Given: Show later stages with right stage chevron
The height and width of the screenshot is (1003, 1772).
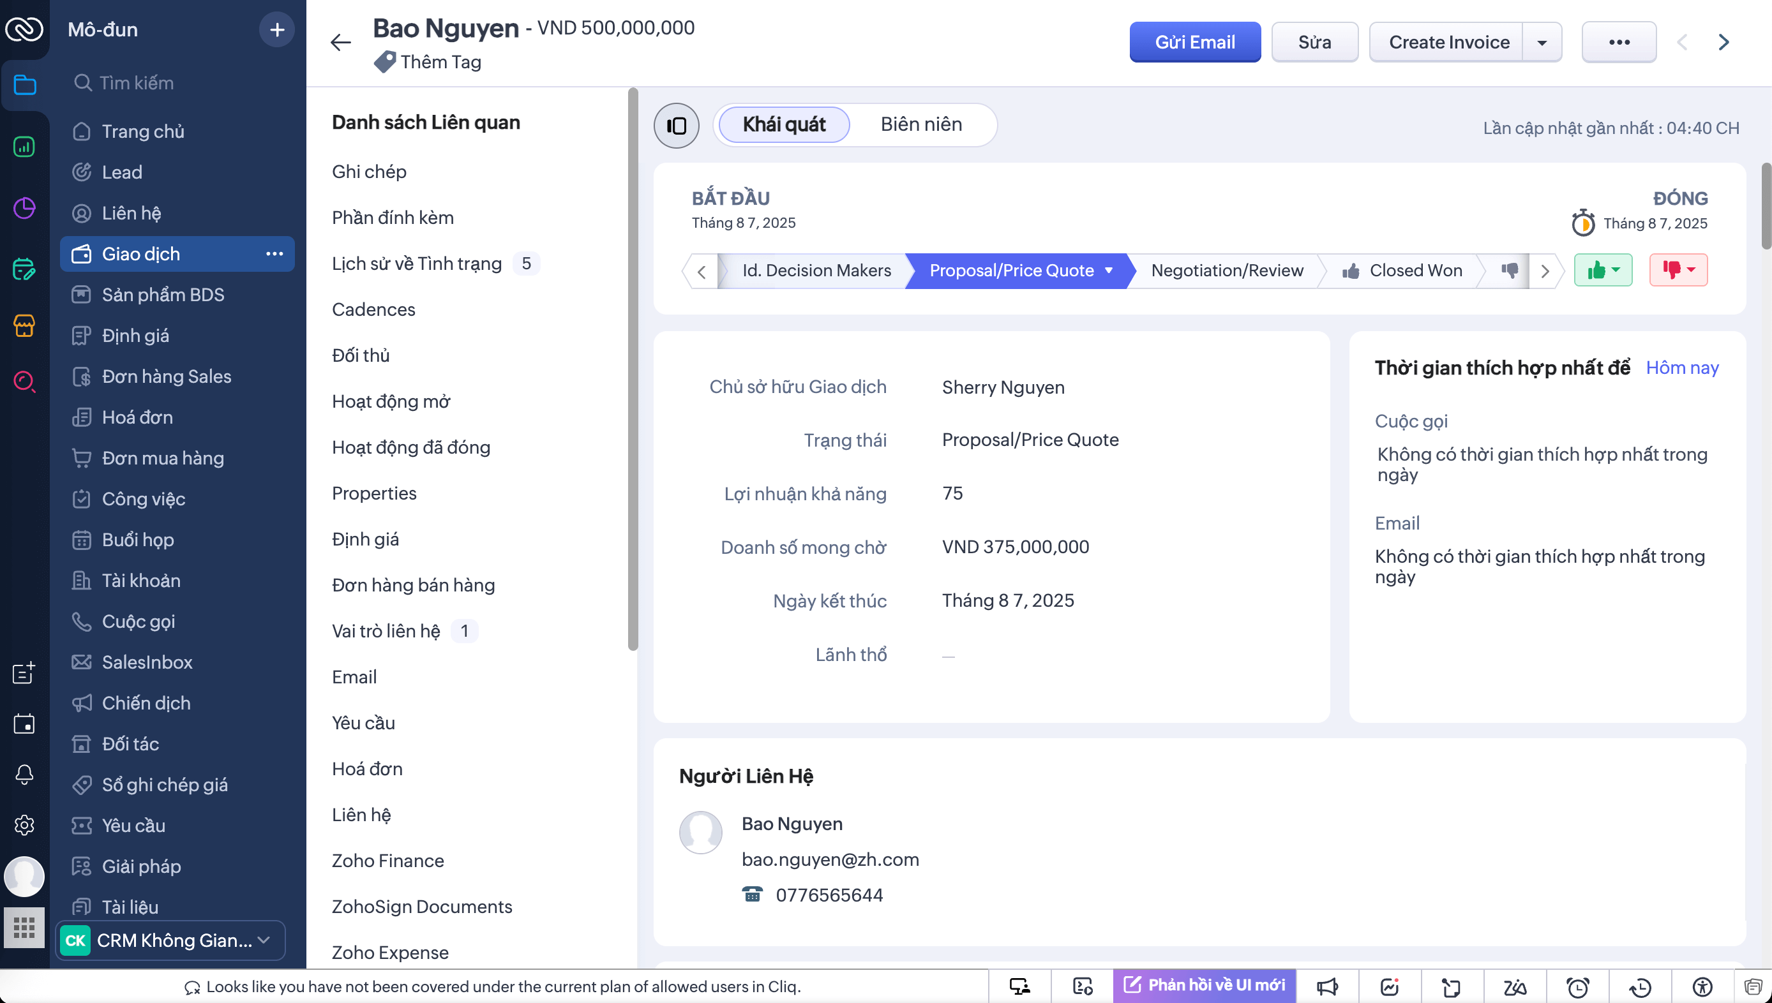Looking at the screenshot, I should 1545,271.
